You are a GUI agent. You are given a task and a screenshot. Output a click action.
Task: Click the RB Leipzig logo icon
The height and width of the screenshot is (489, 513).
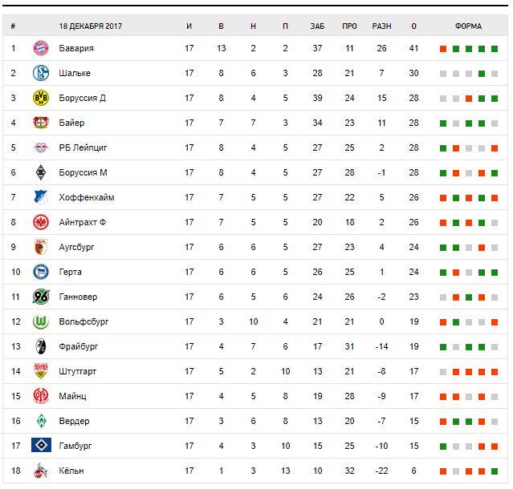tap(40, 148)
